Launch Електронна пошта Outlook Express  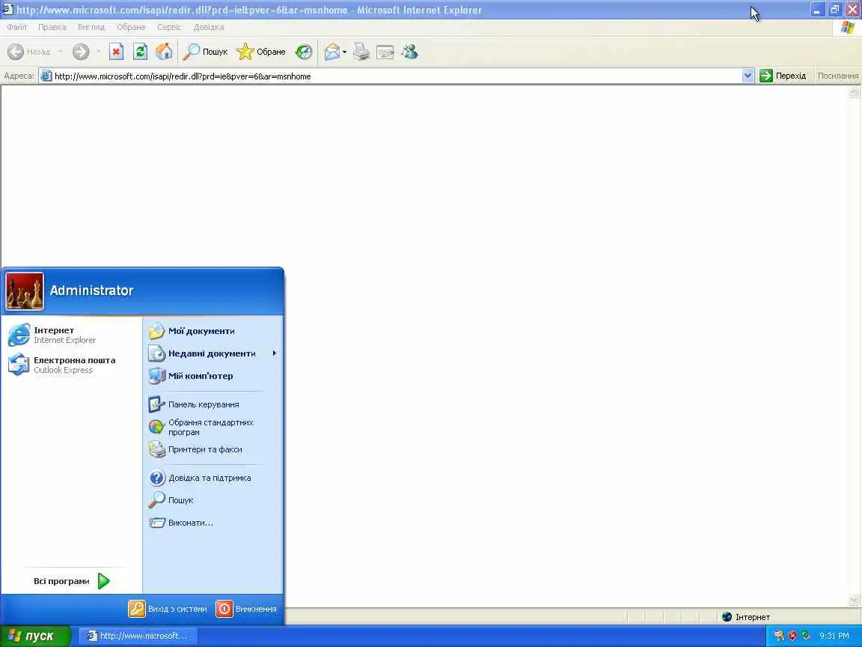coord(72,365)
